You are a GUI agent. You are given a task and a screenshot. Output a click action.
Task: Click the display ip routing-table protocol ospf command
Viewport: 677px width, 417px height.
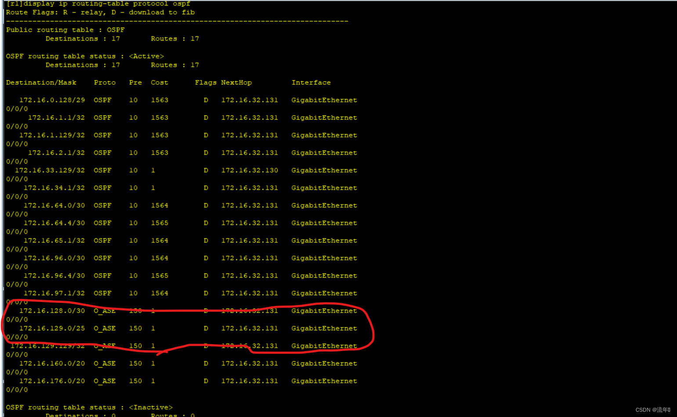coord(107,4)
